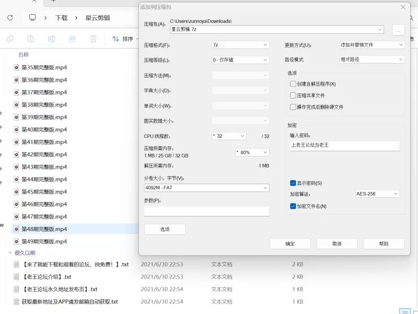Select the file 第45期完整版.mp4
This screenshot has width=418, height=314.
pos(44,191)
